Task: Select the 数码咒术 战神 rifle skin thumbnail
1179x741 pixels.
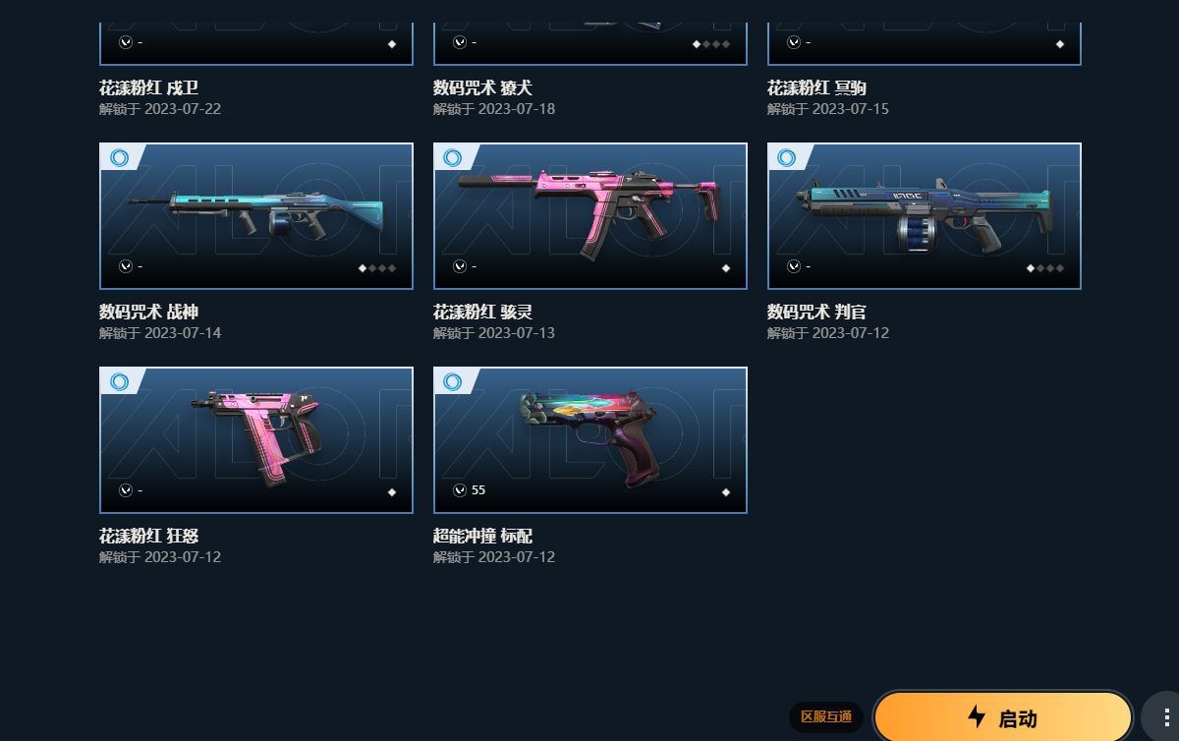Action: click(256, 216)
